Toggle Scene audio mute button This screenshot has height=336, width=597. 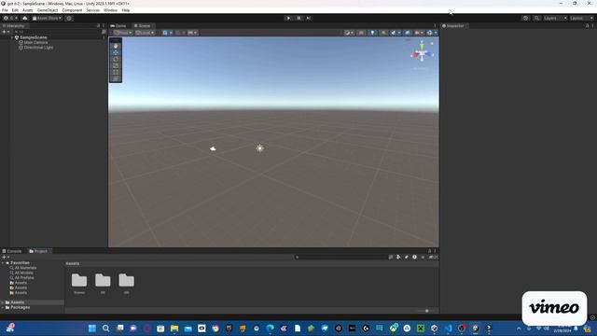tap(383, 33)
